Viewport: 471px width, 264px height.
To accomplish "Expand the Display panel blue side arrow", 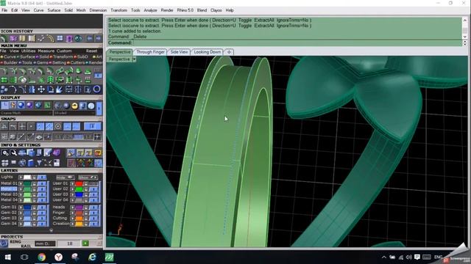I will tap(99, 109).
